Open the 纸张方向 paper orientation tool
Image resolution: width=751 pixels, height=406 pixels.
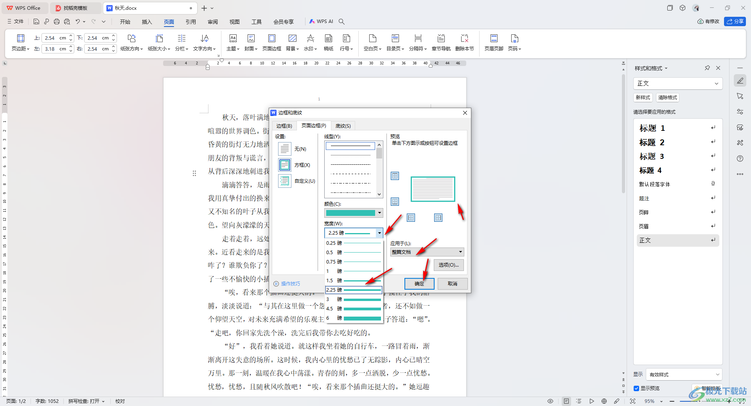pyautogui.click(x=131, y=43)
